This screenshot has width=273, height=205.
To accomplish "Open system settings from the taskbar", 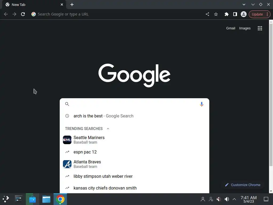I will [18, 199].
